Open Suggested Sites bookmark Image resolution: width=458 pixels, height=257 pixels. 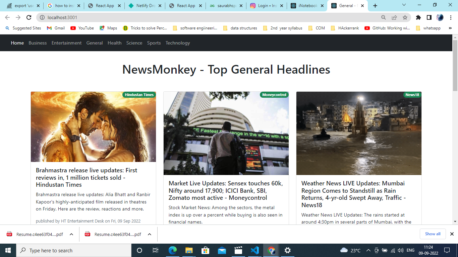23,28
